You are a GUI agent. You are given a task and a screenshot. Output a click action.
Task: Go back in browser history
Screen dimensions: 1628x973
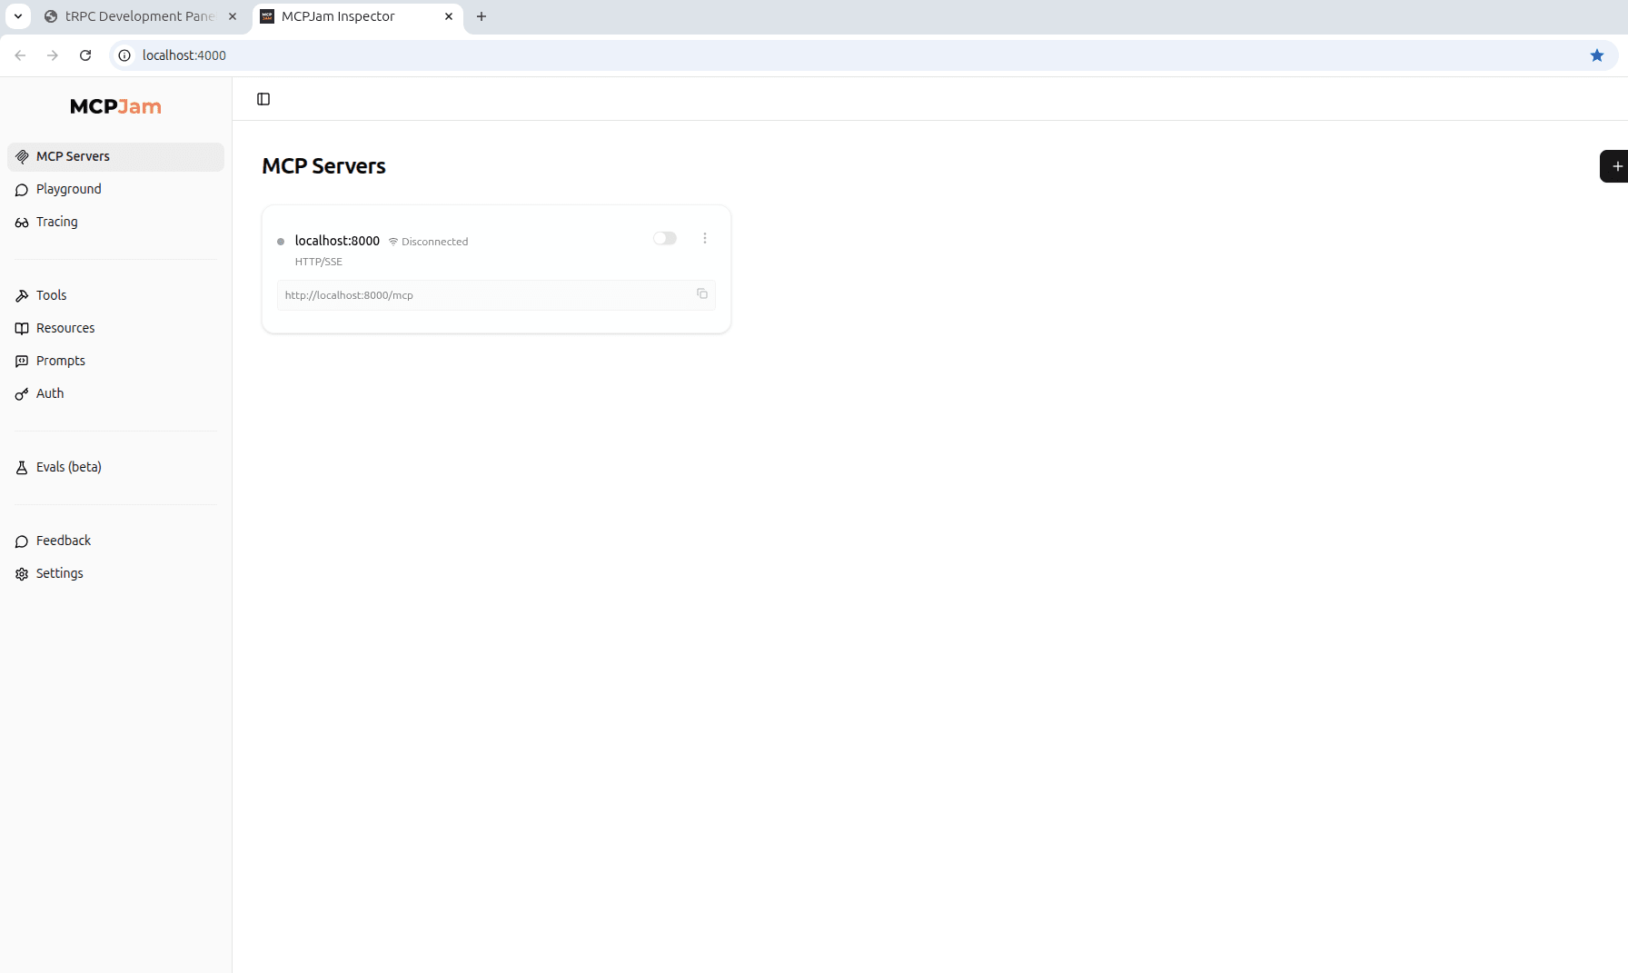(20, 55)
